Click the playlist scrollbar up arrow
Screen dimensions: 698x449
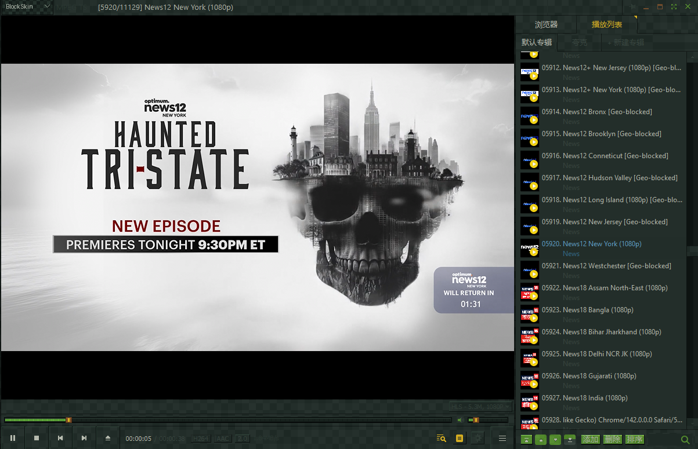pos(693,56)
